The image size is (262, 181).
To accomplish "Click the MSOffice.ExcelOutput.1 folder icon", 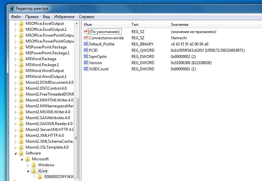I will tap(21, 29).
